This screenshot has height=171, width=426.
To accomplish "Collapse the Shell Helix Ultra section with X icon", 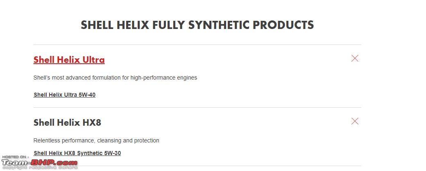I will tap(355, 58).
